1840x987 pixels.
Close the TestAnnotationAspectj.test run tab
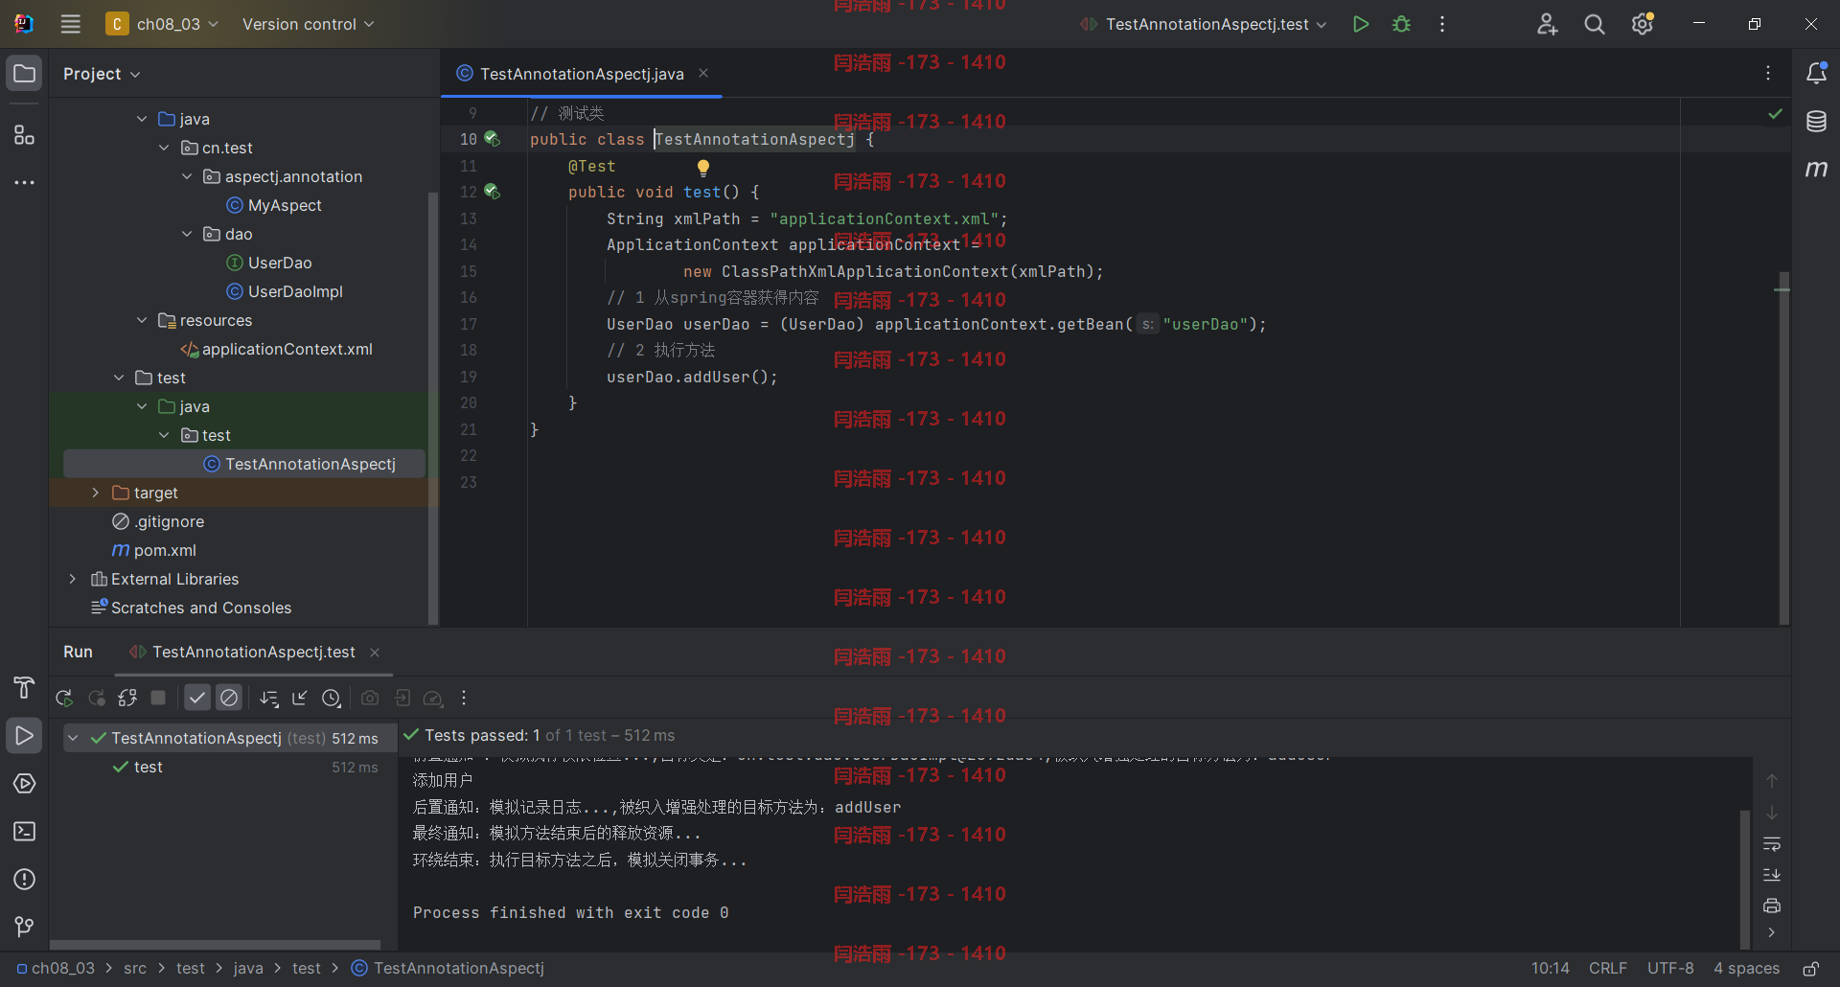[x=375, y=653]
